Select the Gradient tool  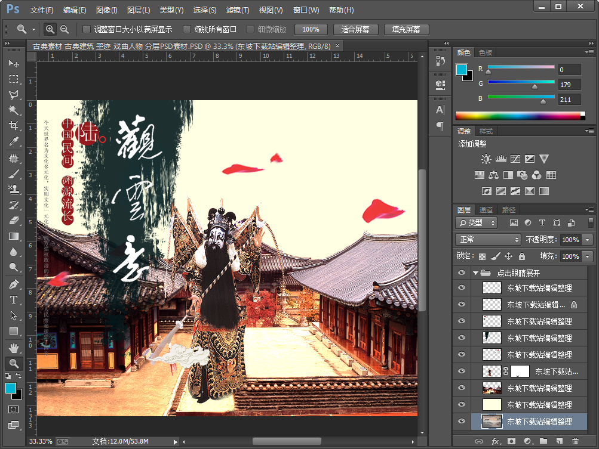pyautogui.click(x=14, y=236)
